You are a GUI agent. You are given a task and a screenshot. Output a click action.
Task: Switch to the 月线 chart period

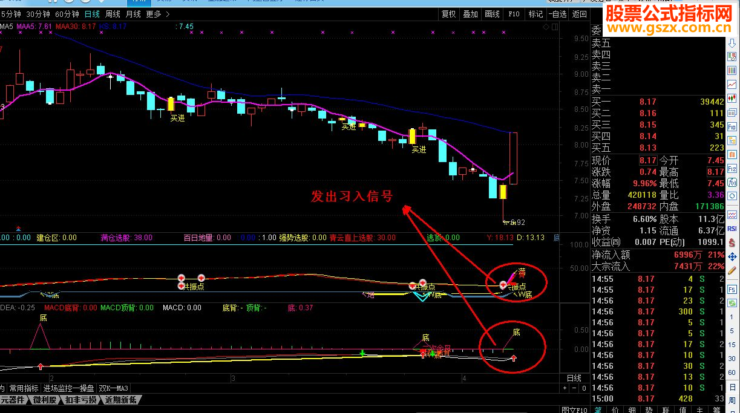pos(133,14)
